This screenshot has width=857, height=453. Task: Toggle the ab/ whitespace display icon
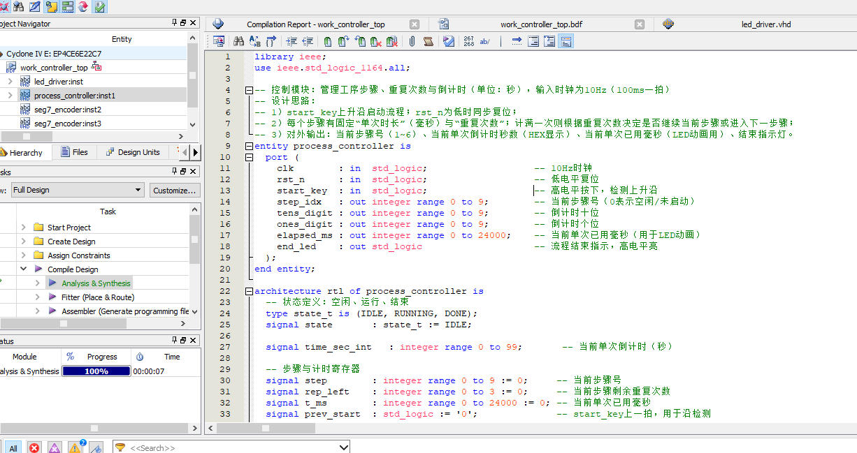coord(484,41)
